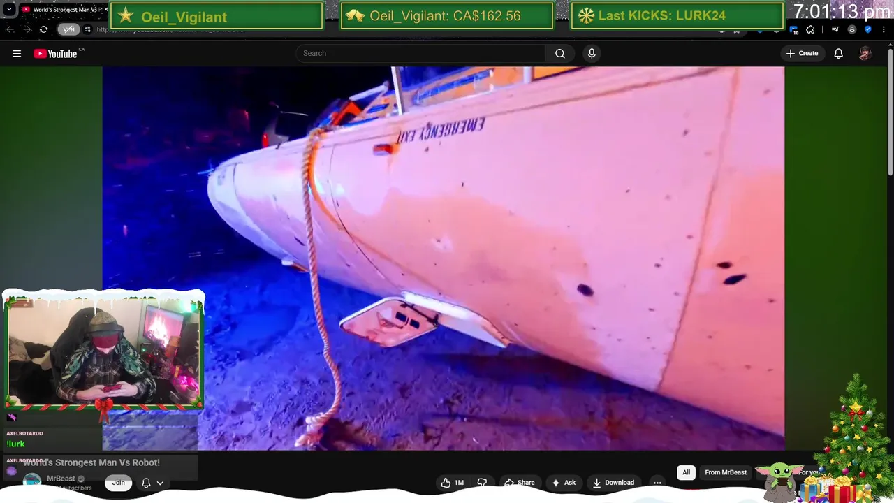This screenshot has width=894, height=503.
Task: Click the Last KICKS: LURK24 banner
Action: click(x=677, y=15)
